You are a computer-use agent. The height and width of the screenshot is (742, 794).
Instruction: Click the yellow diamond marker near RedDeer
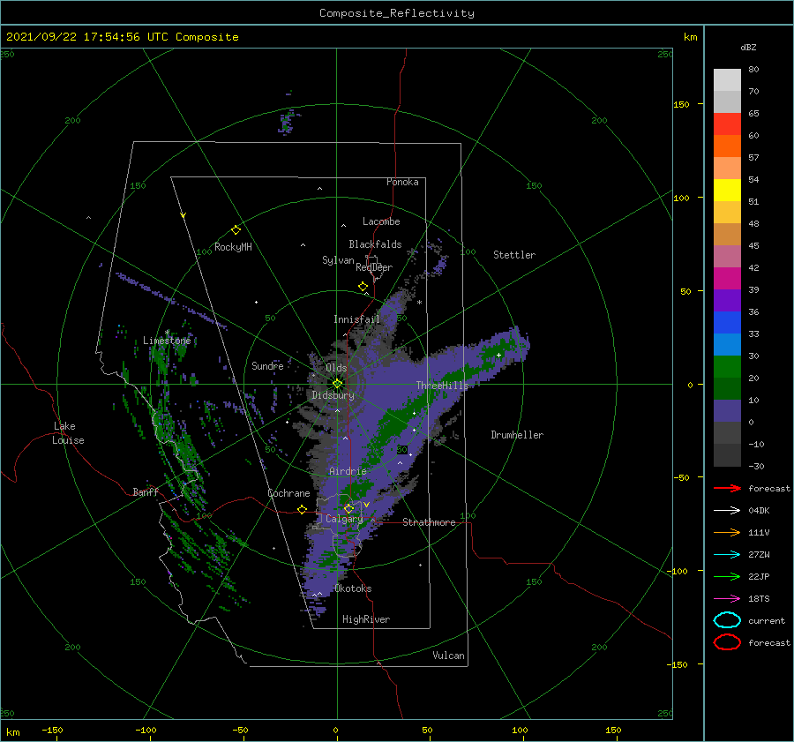pos(363,286)
